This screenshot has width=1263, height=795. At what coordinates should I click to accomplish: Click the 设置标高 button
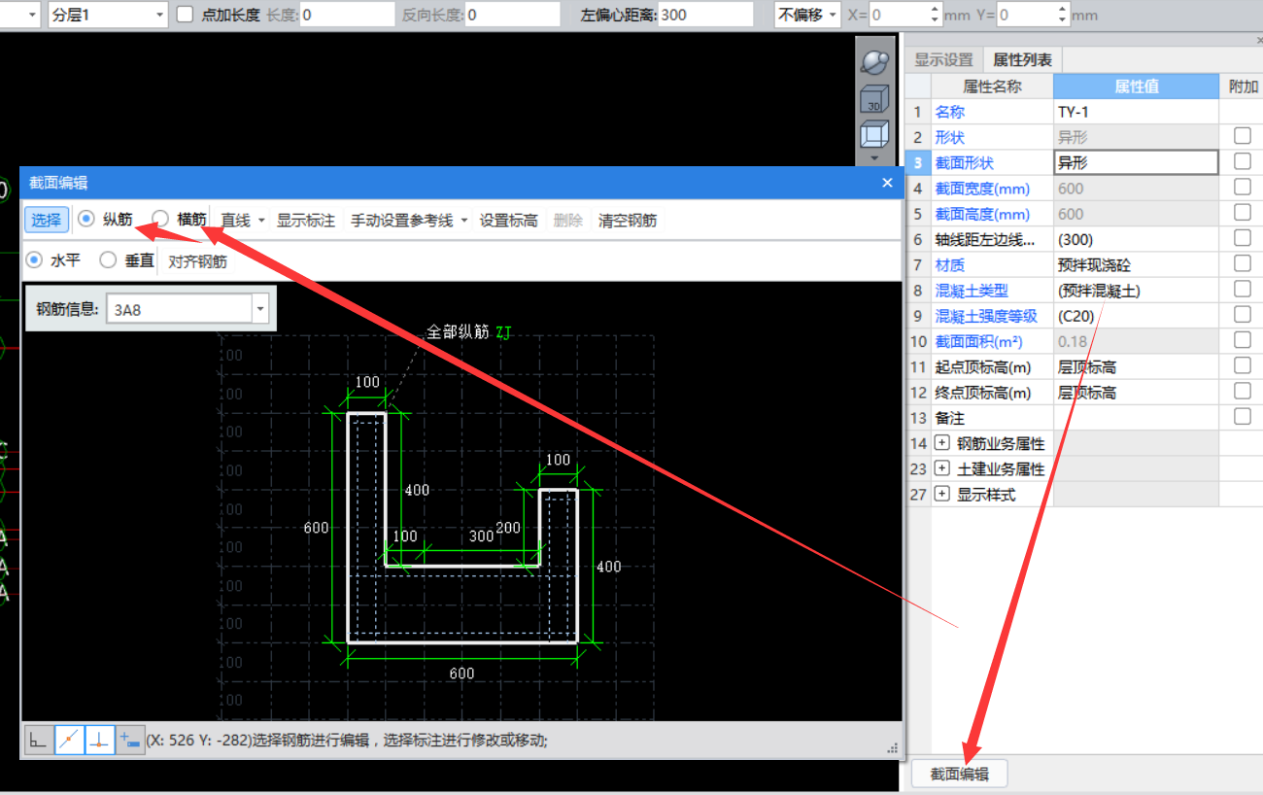509,221
